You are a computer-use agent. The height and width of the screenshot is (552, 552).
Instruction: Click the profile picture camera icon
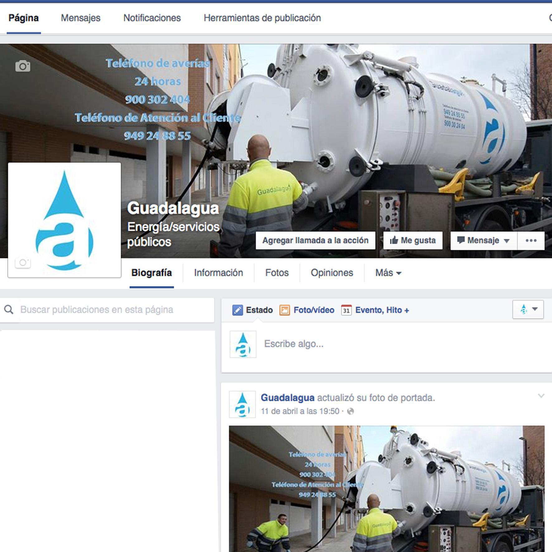[x=23, y=263]
